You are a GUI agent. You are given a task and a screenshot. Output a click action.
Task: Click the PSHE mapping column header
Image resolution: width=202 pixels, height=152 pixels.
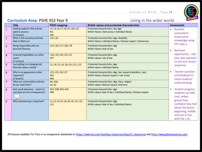pyautogui.click(x=59, y=25)
